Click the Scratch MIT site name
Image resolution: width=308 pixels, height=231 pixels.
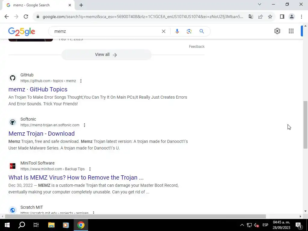pos(32,207)
